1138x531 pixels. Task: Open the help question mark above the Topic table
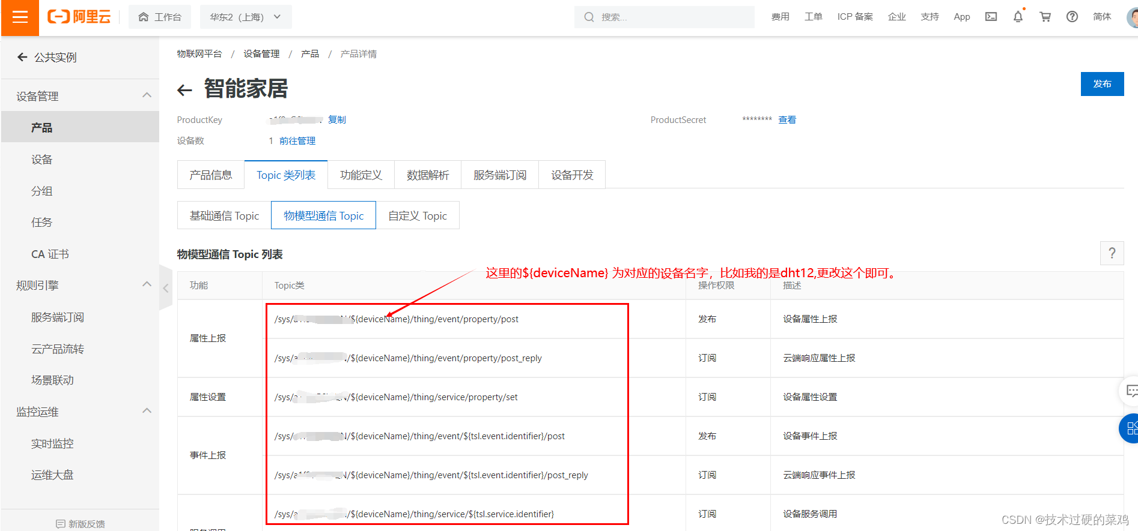pos(1112,253)
